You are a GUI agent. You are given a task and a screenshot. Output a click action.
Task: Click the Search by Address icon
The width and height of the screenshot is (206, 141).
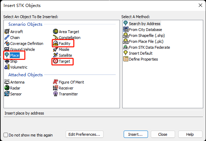point(126,23)
